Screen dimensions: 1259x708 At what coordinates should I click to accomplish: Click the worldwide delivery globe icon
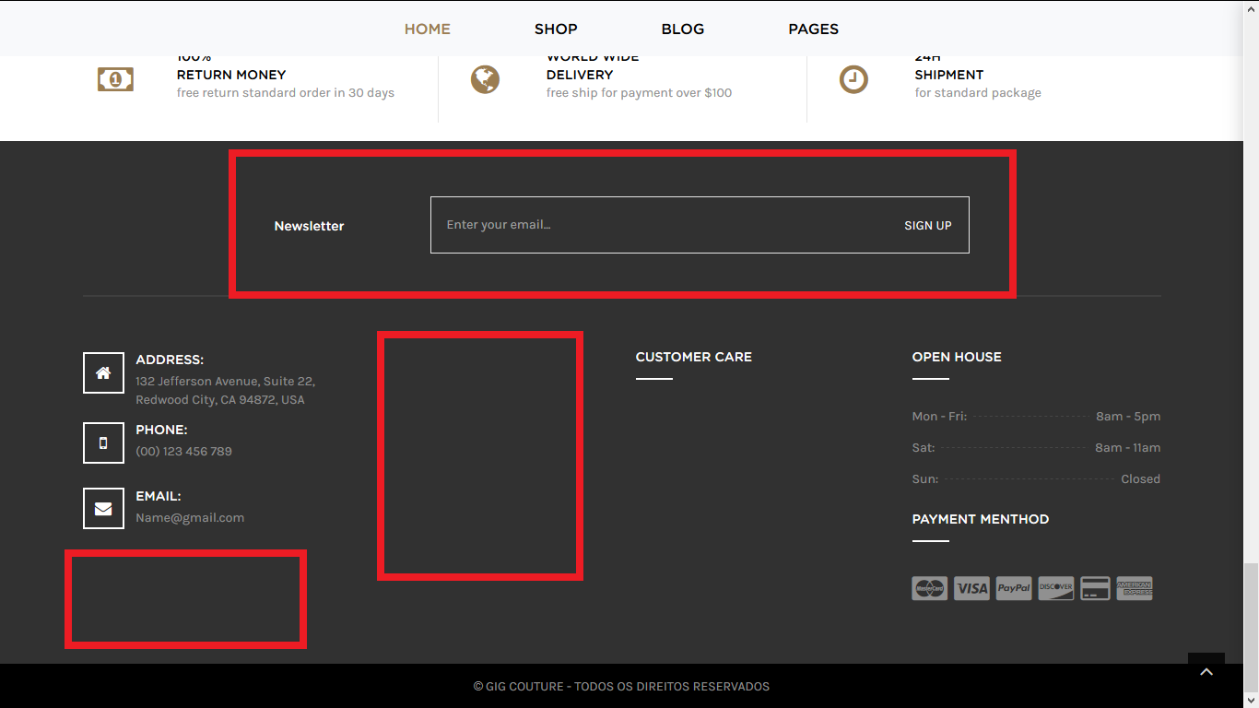[485, 80]
